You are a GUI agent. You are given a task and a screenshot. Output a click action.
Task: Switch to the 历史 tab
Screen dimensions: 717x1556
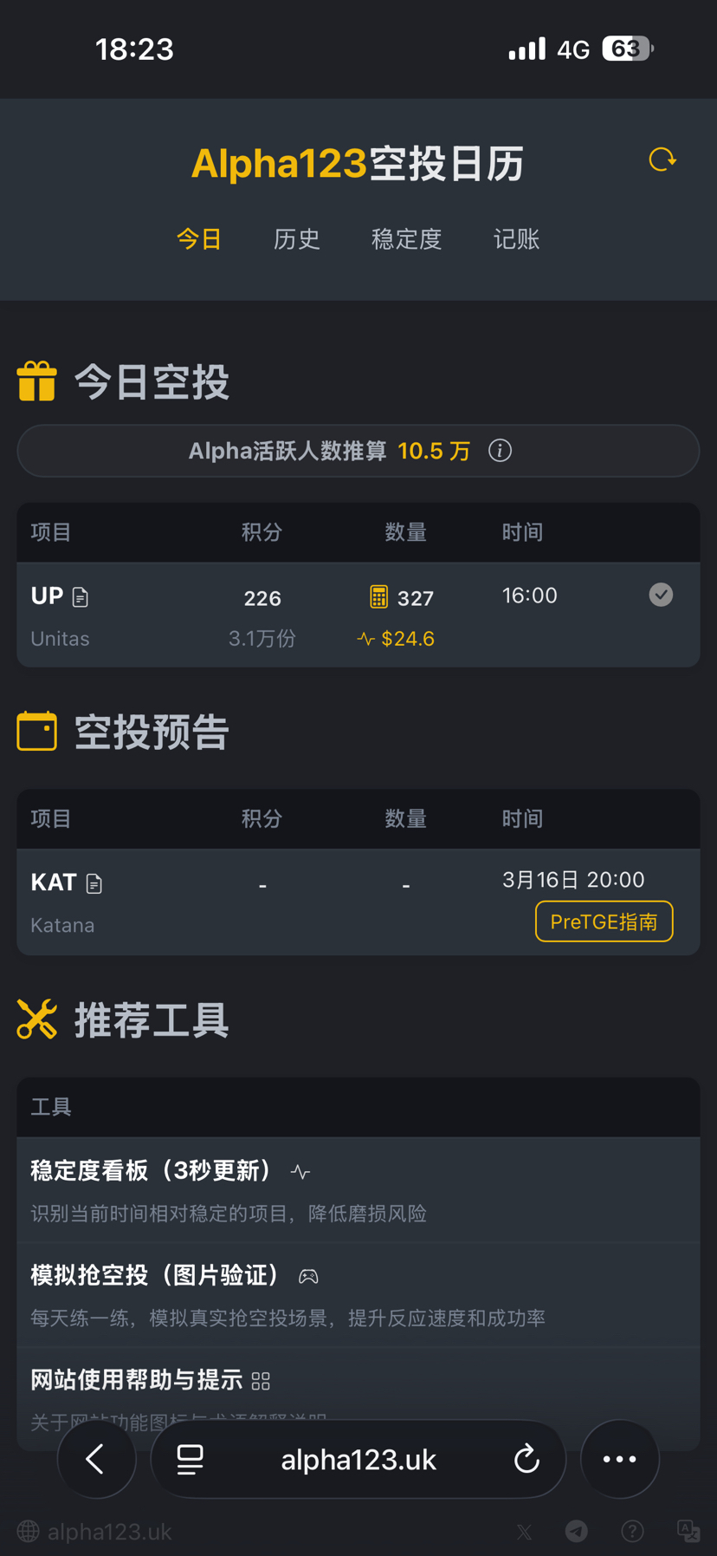tap(297, 239)
